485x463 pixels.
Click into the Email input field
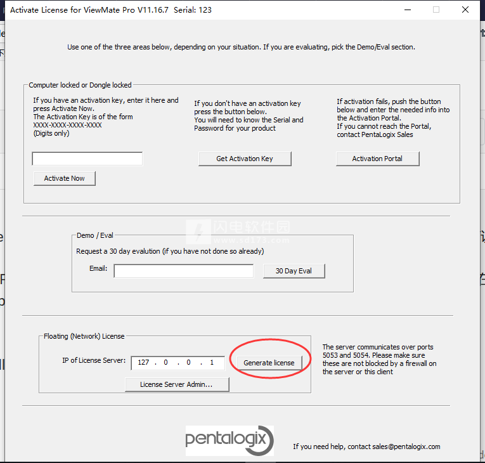pyautogui.click(x=184, y=271)
